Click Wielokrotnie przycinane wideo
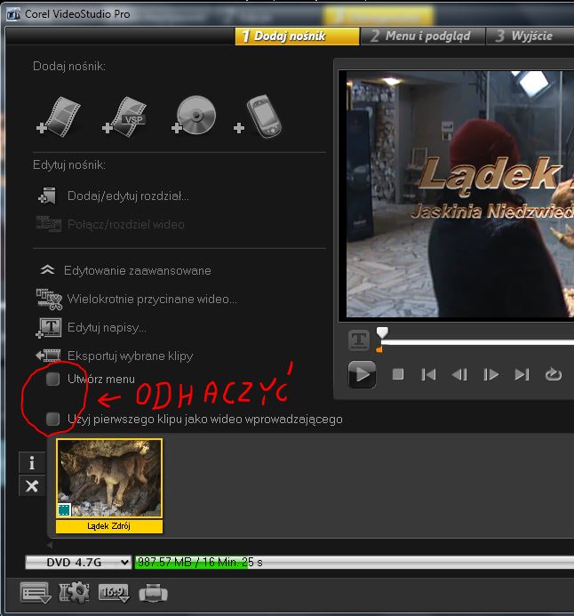This screenshot has height=616, width=574. (151, 299)
